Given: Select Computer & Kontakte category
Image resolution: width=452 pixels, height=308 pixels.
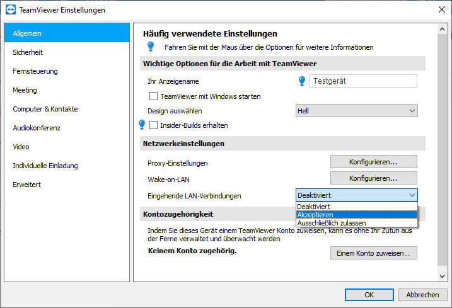Looking at the screenshot, I should 67,109.
